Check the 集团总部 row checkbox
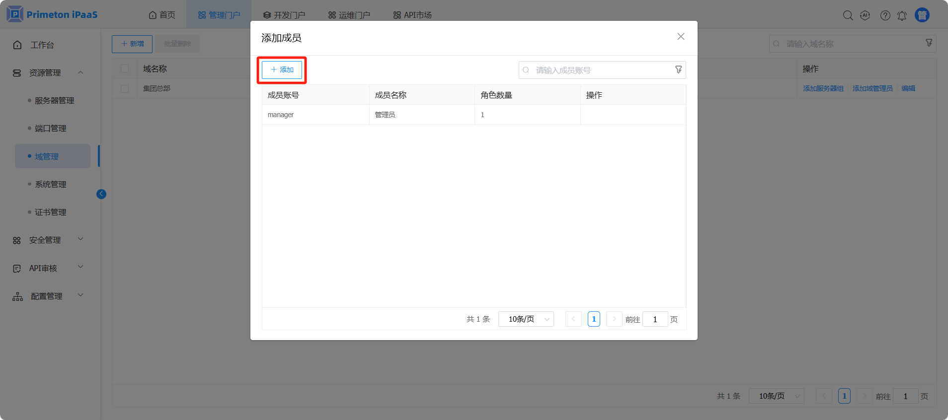The image size is (948, 420). coord(125,88)
